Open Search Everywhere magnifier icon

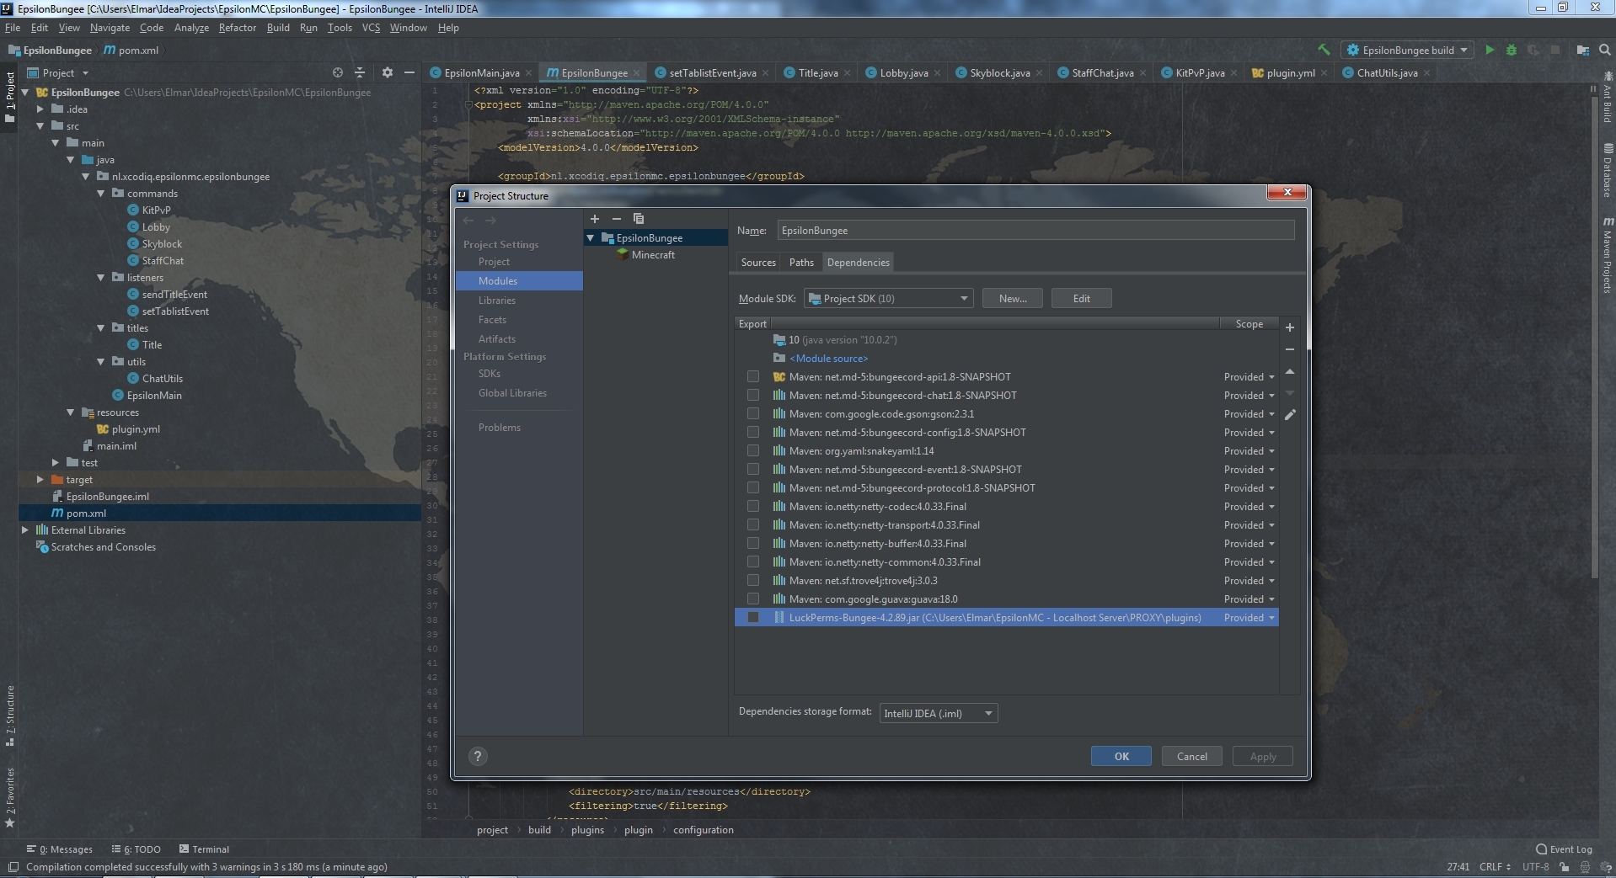1604,50
